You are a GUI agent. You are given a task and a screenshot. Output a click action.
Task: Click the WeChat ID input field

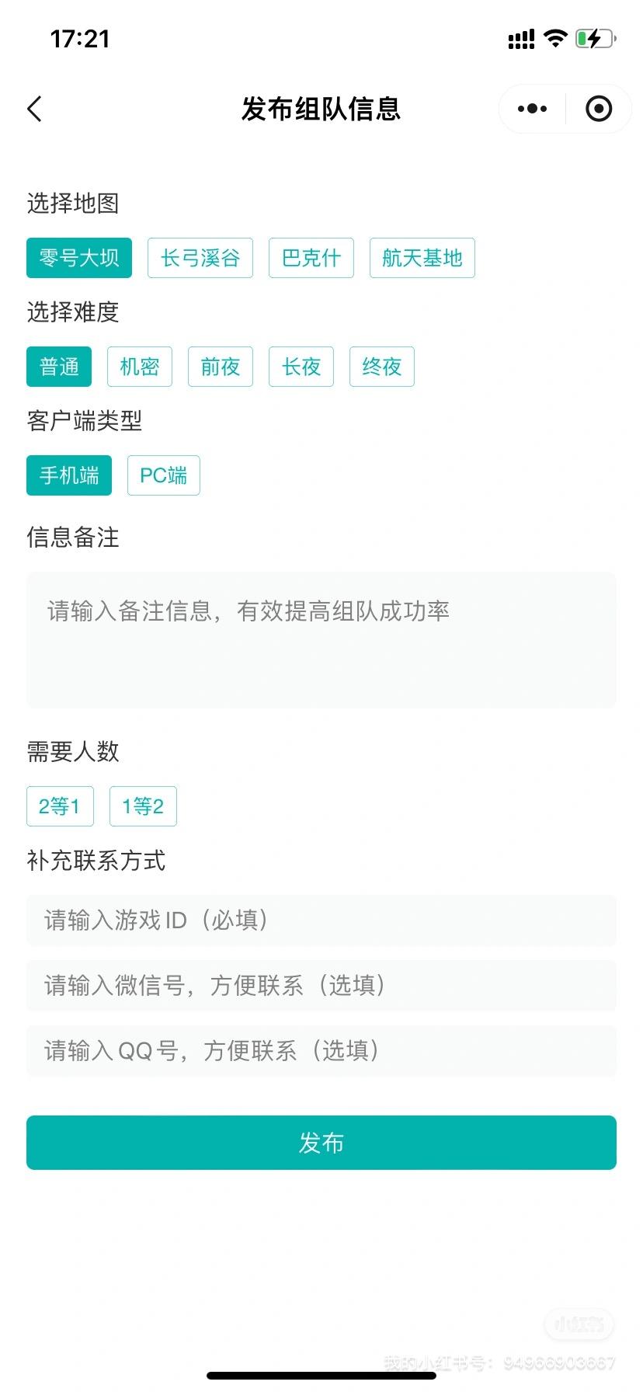(x=321, y=986)
